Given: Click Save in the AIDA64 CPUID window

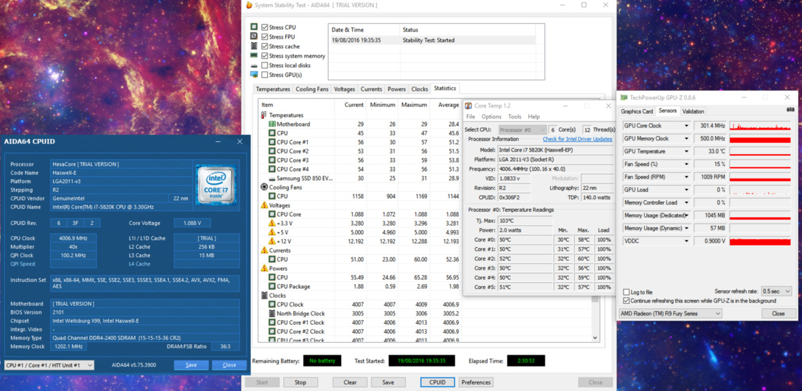Looking at the screenshot, I should coord(191,365).
